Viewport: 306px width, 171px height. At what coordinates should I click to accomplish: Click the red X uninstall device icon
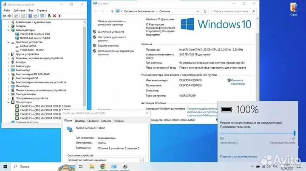point(54,16)
